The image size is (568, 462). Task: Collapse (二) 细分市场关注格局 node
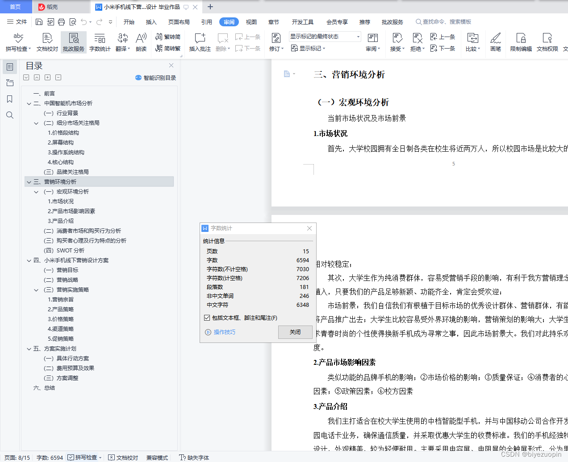(37, 123)
